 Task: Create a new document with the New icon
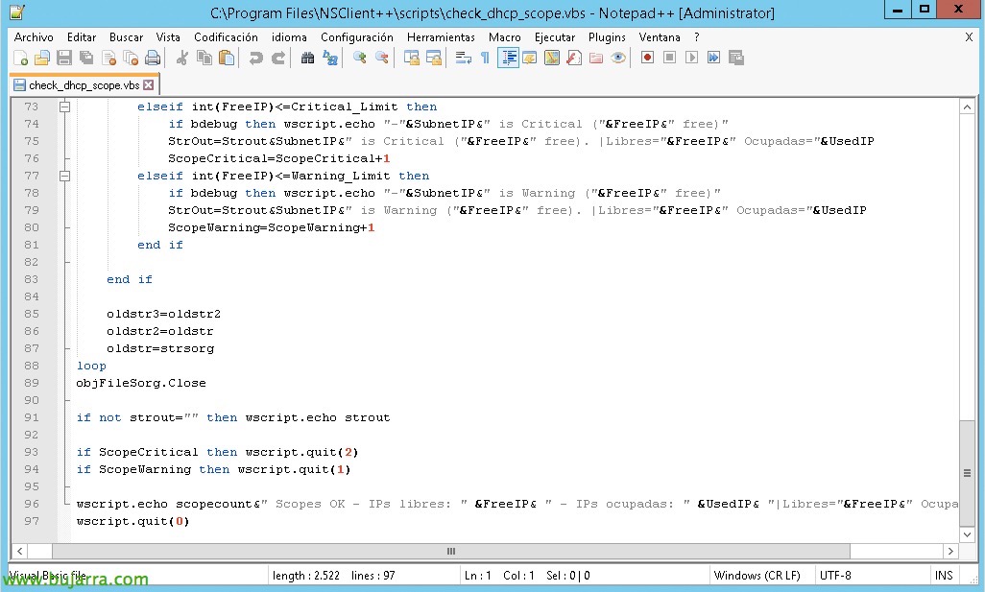point(20,59)
